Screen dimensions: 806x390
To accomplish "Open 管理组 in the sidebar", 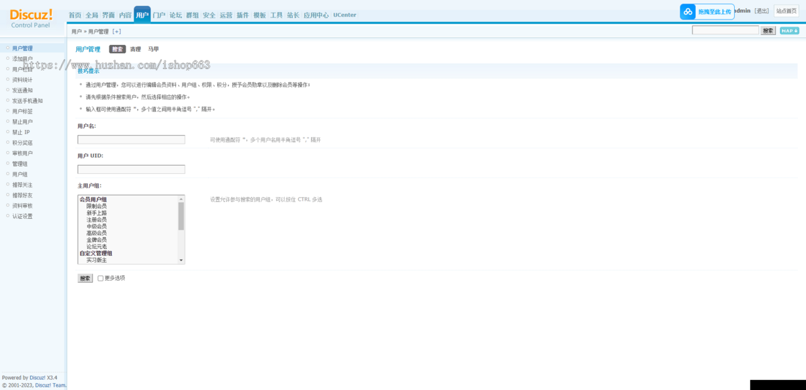I will pyautogui.click(x=19, y=164).
